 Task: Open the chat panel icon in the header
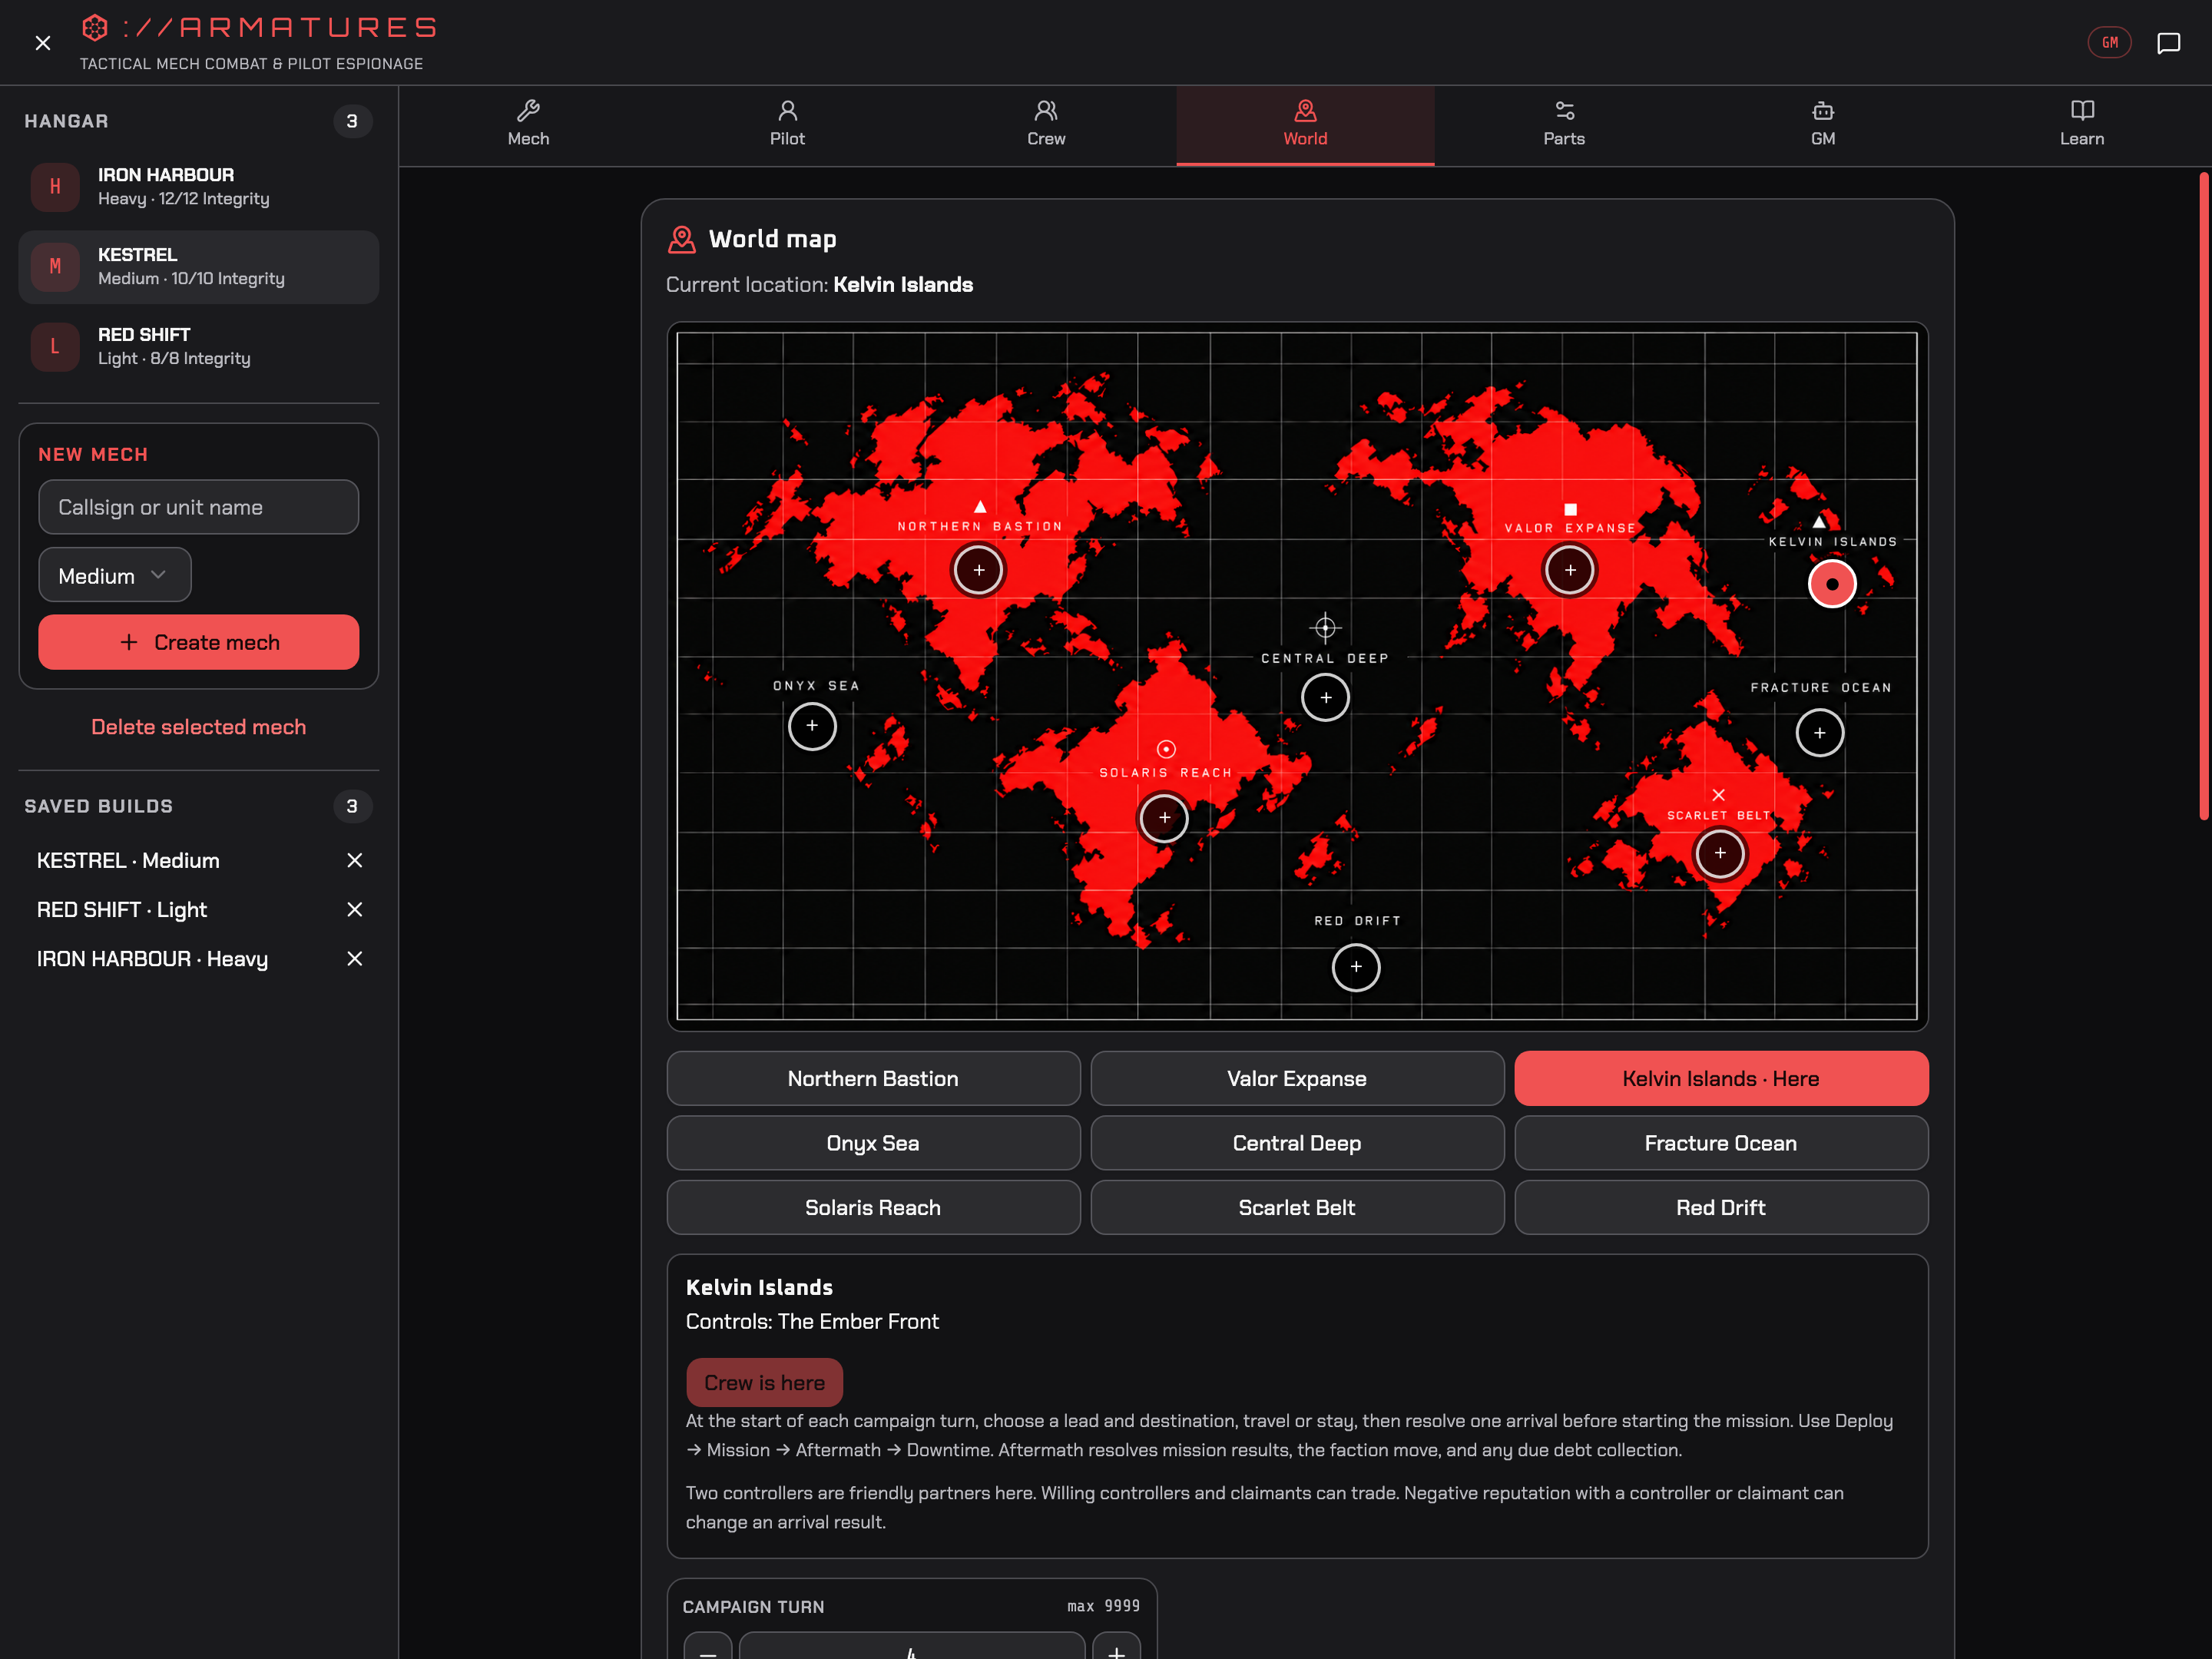tap(2168, 43)
